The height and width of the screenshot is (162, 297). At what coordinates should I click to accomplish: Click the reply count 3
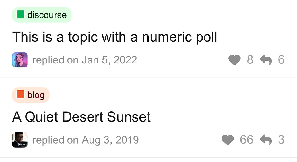281,140
